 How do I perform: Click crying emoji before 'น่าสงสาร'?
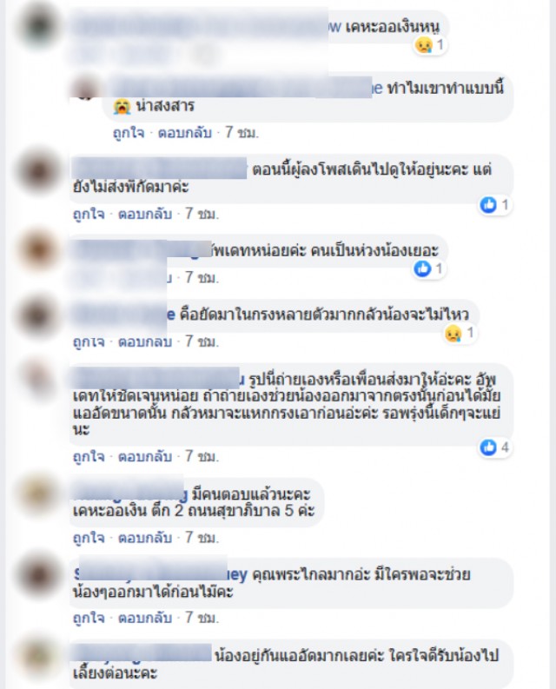pos(122,106)
